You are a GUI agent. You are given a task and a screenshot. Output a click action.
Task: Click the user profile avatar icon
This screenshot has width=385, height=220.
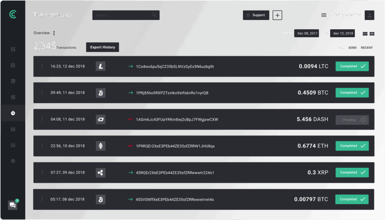[369, 15]
